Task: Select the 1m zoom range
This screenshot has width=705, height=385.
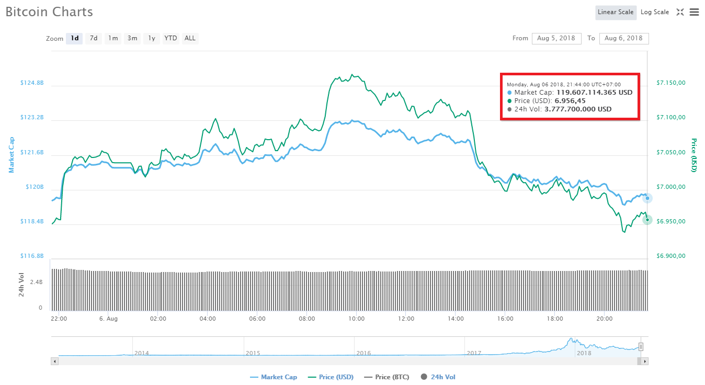Action: (x=112, y=38)
